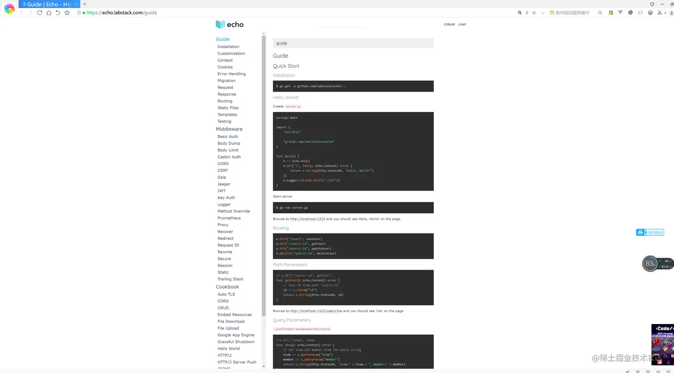Open the Guide section heading in sidebar
This screenshot has width=674, height=373.
pyautogui.click(x=223, y=39)
